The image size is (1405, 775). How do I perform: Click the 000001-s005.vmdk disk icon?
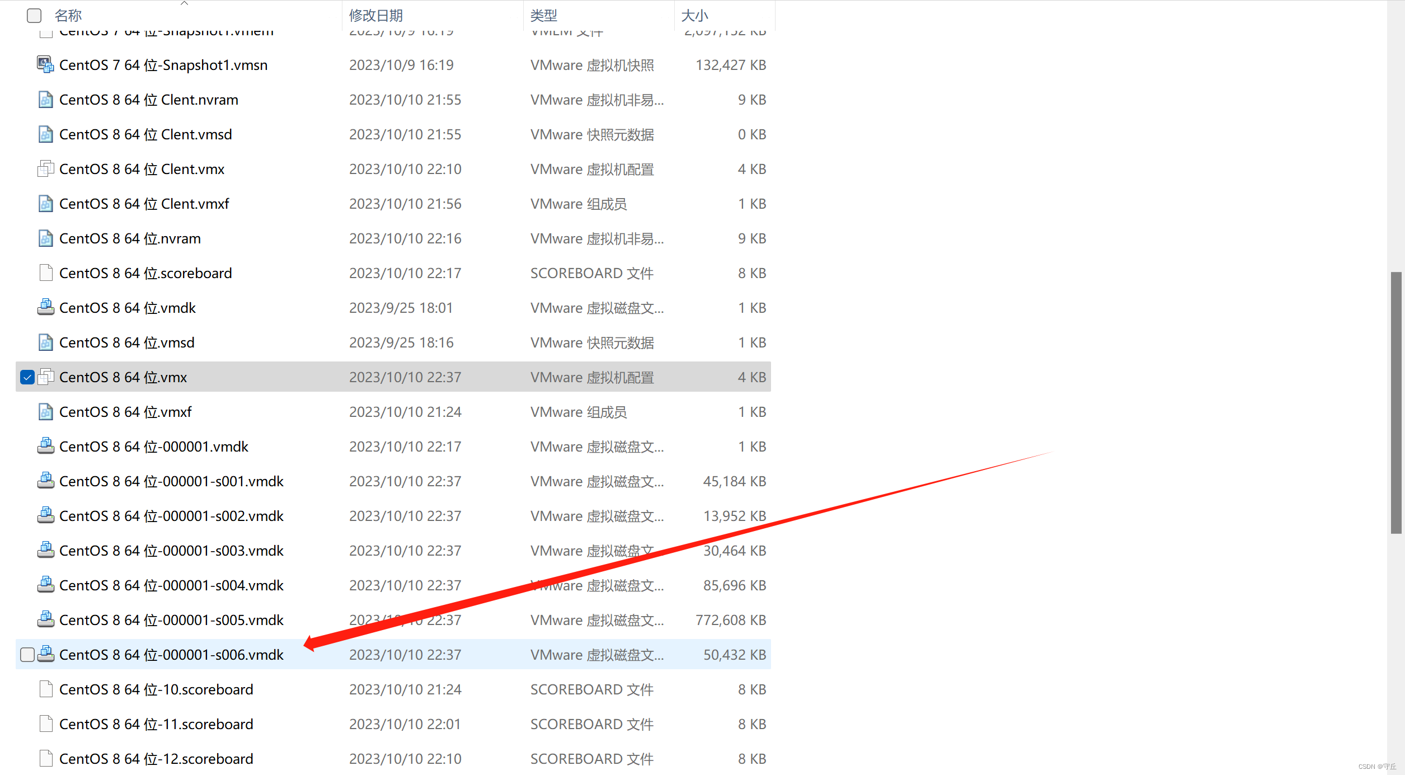[45, 620]
